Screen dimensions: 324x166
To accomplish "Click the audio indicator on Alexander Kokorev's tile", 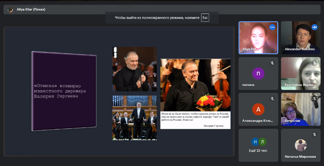I will 315,27.
